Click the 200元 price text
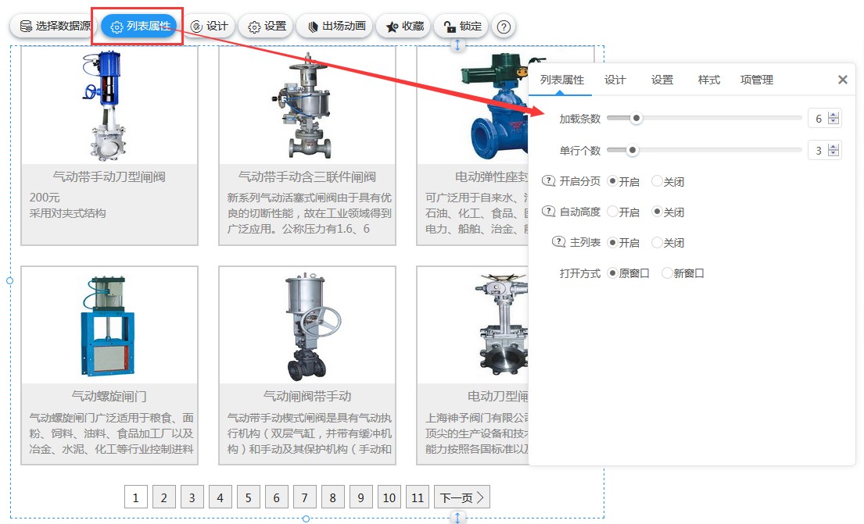Image resolution: width=864 pixels, height=524 pixels. point(45,197)
